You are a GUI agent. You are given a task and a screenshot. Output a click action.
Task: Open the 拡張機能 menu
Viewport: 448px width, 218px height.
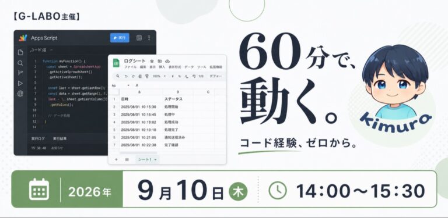216,67
